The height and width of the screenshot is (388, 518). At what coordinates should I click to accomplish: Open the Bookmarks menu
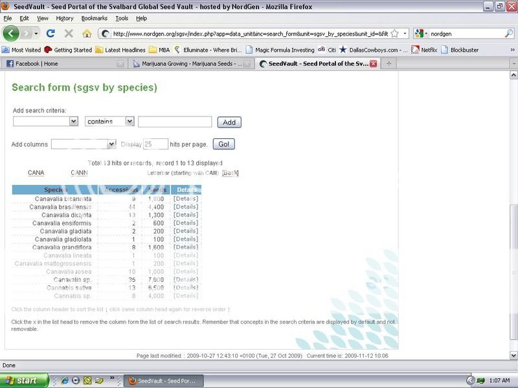click(x=94, y=18)
